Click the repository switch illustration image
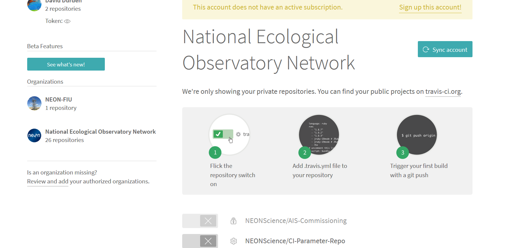 click(x=229, y=135)
